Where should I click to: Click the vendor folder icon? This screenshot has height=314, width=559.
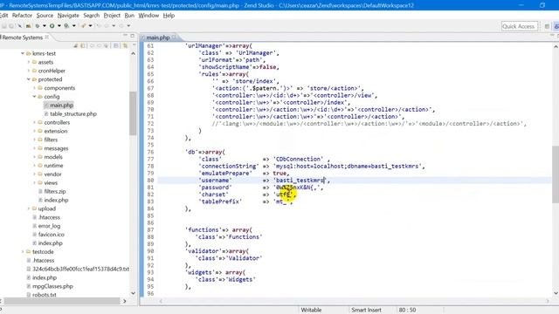(x=40, y=174)
